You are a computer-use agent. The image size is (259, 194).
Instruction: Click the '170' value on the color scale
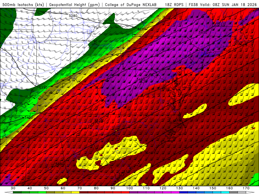point(246,188)
